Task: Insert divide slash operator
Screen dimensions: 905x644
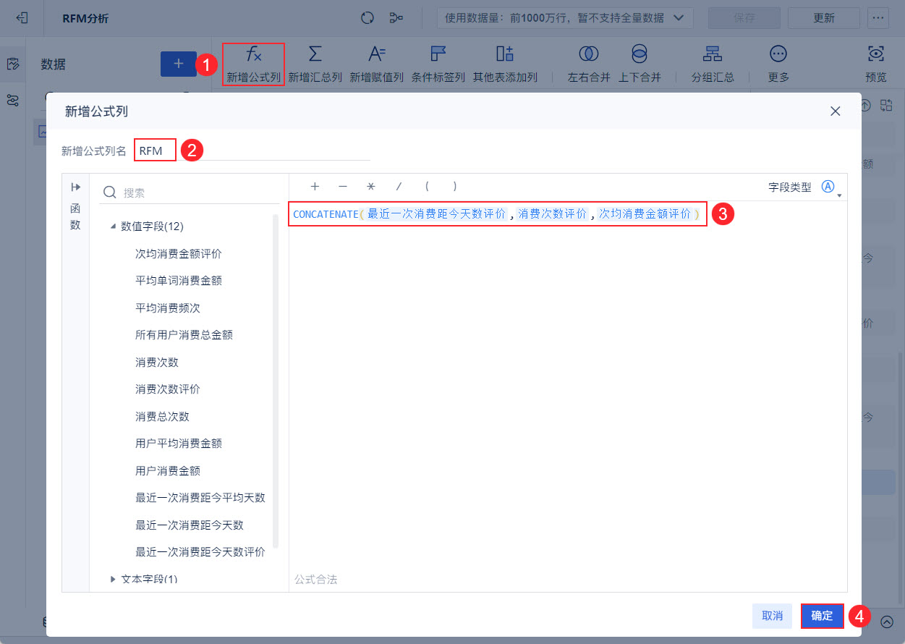Action: [399, 187]
